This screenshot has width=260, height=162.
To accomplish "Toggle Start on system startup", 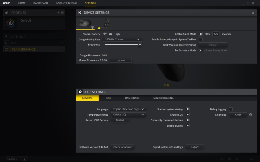I will (x=187, y=109).
